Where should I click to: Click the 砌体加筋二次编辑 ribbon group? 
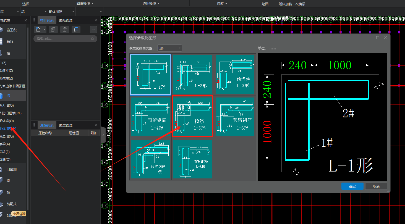(292, 4)
